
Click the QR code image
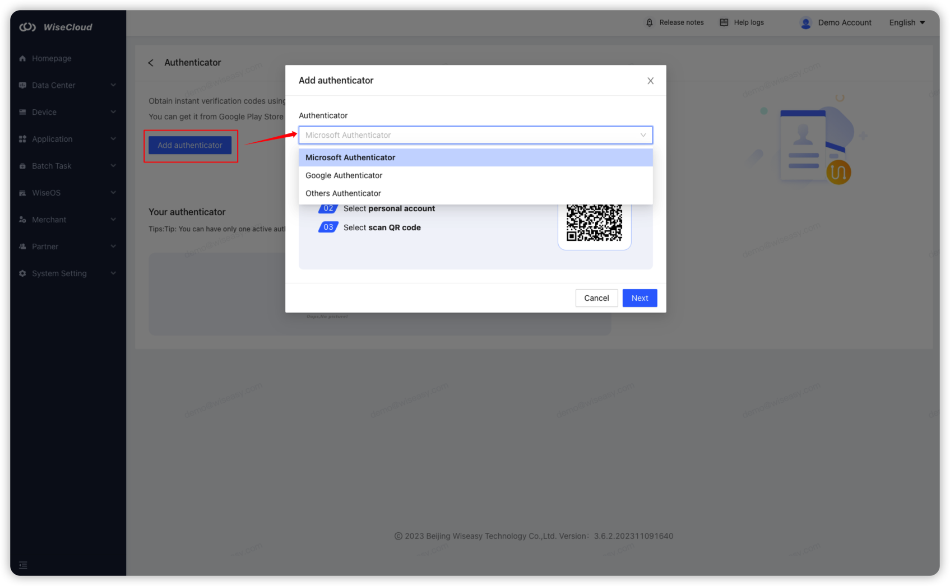point(594,223)
